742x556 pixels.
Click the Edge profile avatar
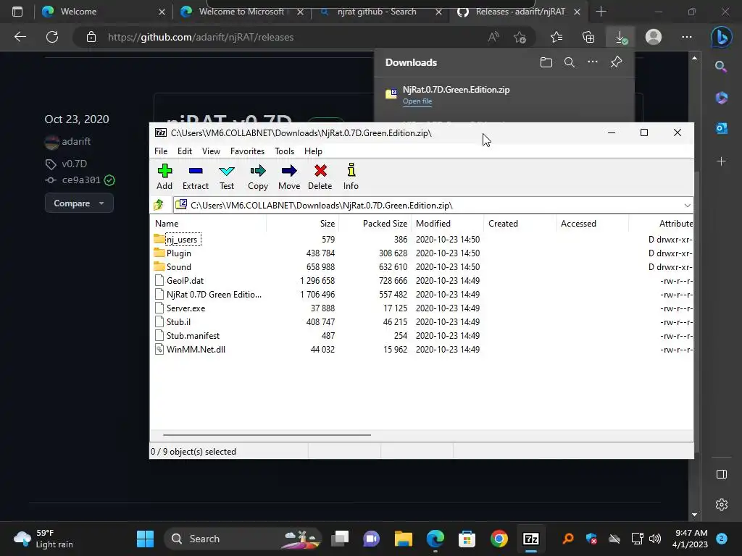click(x=654, y=37)
